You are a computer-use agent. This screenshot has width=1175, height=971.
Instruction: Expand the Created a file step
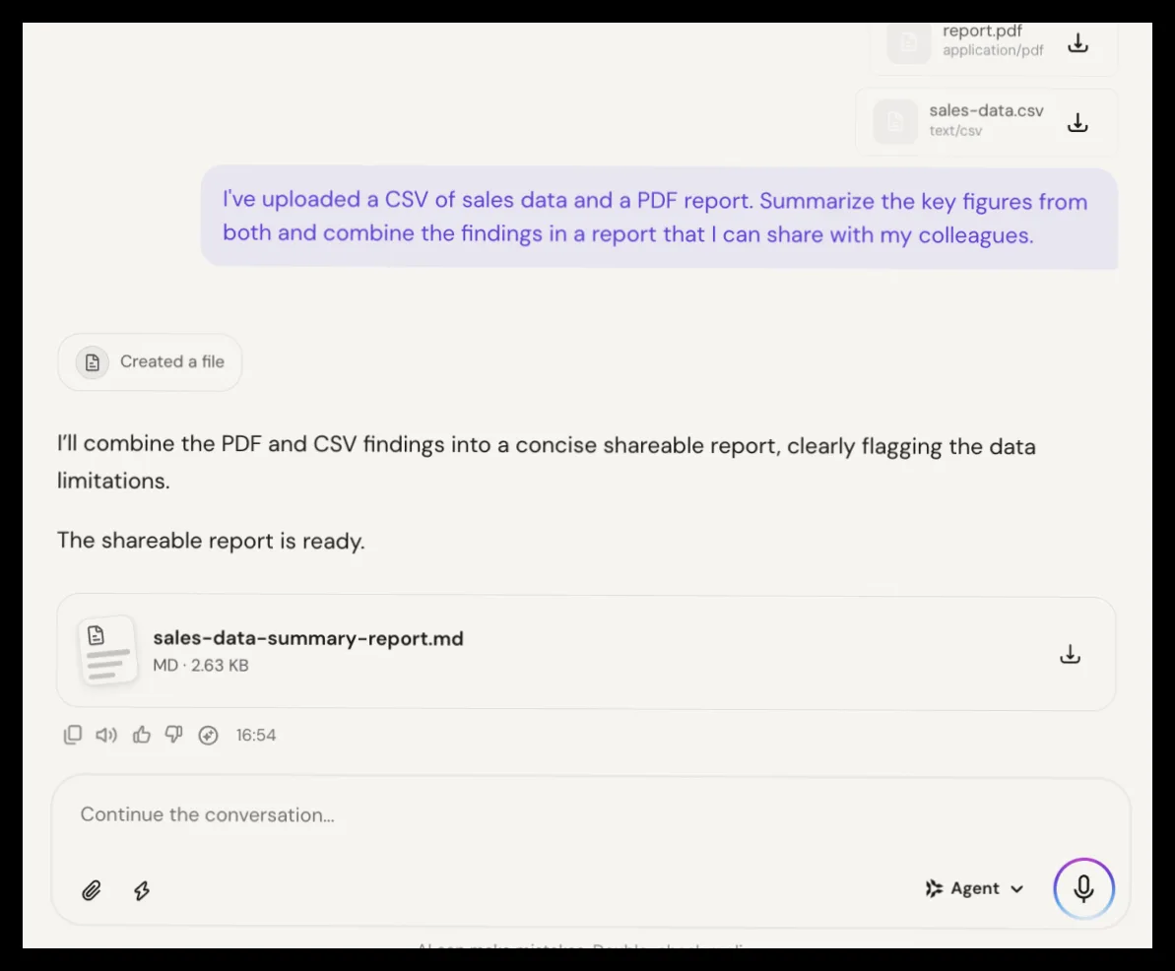[150, 361]
